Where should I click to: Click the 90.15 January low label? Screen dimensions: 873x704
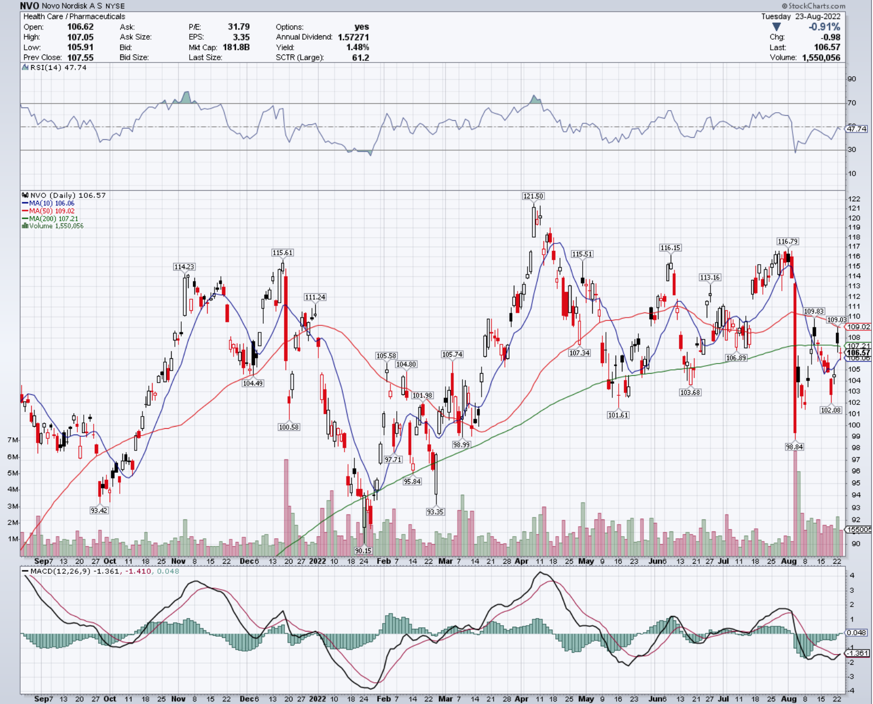pos(363,550)
